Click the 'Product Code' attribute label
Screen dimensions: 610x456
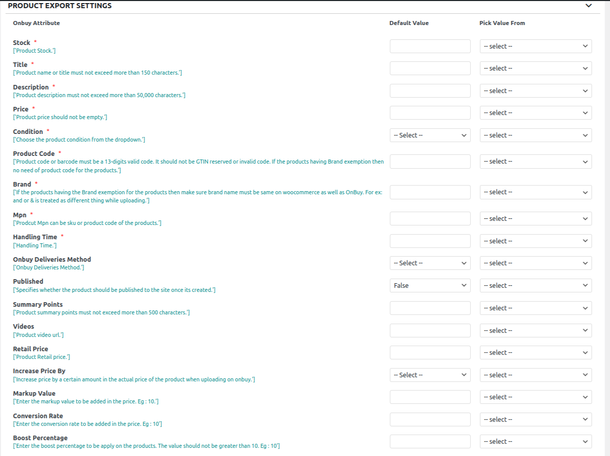tap(34, 153)
